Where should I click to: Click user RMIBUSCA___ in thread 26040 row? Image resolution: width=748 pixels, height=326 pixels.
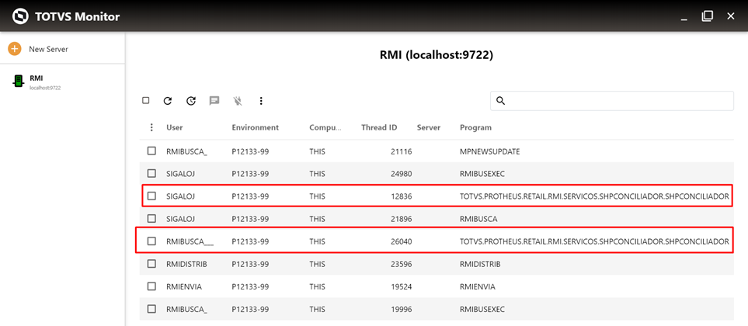[x=190, y=241]
